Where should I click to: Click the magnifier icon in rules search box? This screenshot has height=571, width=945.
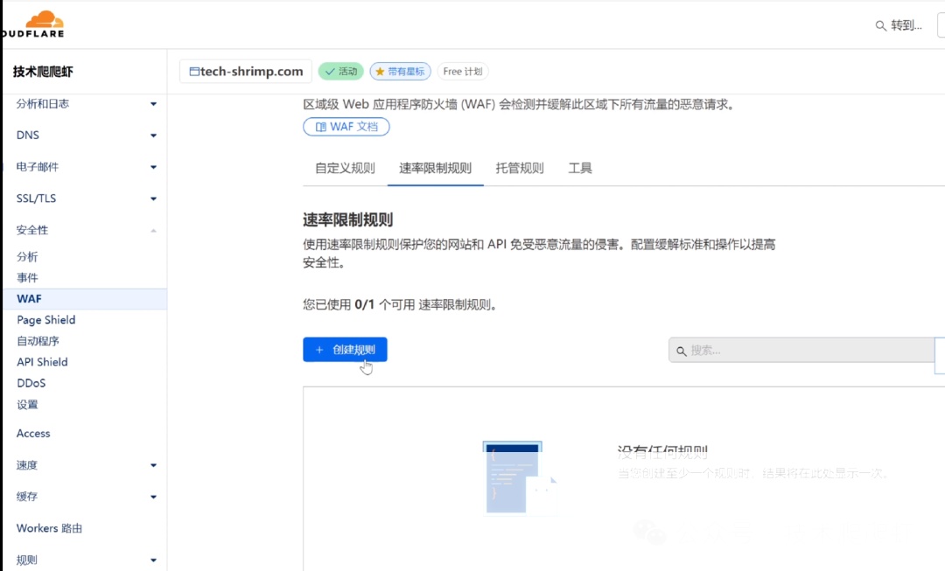tap(681, 352)
